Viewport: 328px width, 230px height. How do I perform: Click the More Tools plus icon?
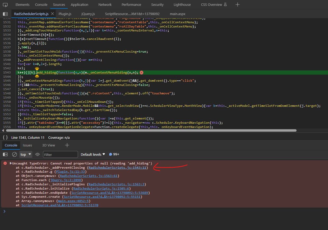point(237,4)
